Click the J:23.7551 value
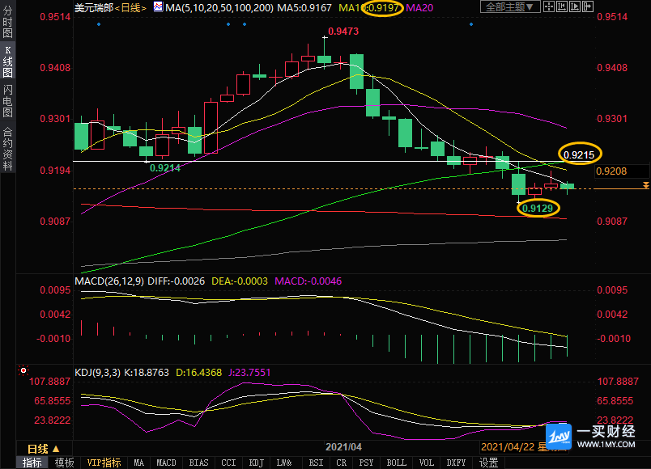The image size is (651, 469). (x=249, y=373)
